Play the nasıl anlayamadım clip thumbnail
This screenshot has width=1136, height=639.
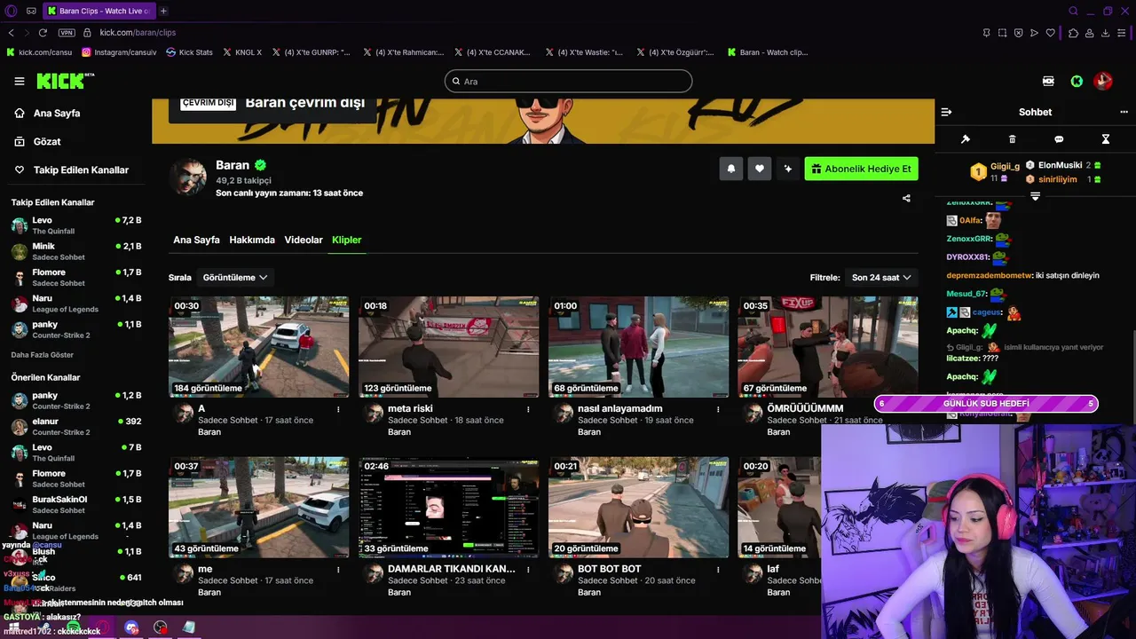pos(638,347)
